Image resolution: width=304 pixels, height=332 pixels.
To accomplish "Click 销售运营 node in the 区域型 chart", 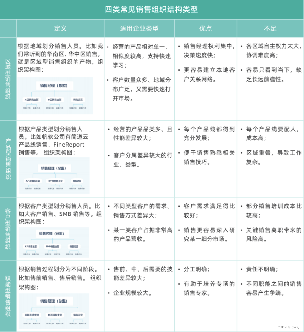I will [x=78, y=100].
